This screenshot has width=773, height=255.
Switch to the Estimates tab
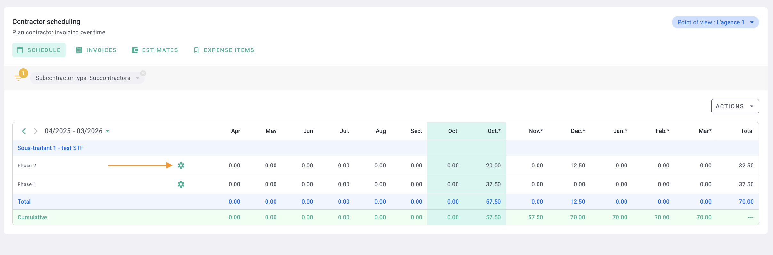click(155, 50)
